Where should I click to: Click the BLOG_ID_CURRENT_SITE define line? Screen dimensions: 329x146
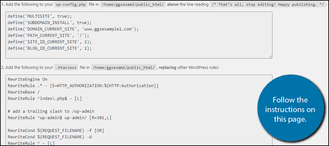[50, 48]
